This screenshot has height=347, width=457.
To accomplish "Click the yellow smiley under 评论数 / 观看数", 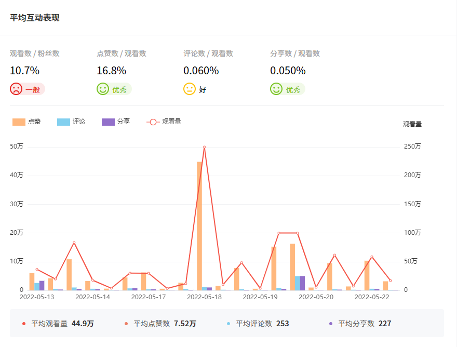I will (190, 89).
